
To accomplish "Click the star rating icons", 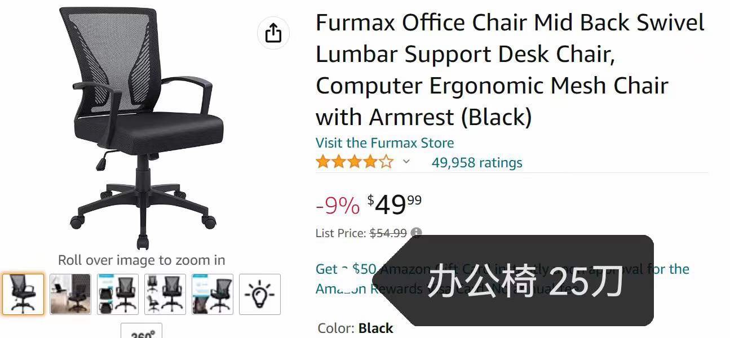I will point(355,163).
